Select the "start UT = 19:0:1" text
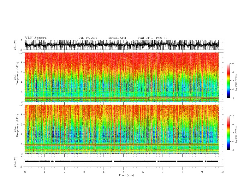The image size is (250, 193). pos(152,38)
